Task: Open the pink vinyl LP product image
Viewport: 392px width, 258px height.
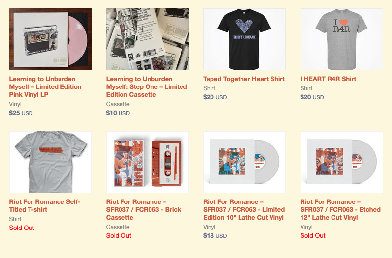Action: (51, 39)
